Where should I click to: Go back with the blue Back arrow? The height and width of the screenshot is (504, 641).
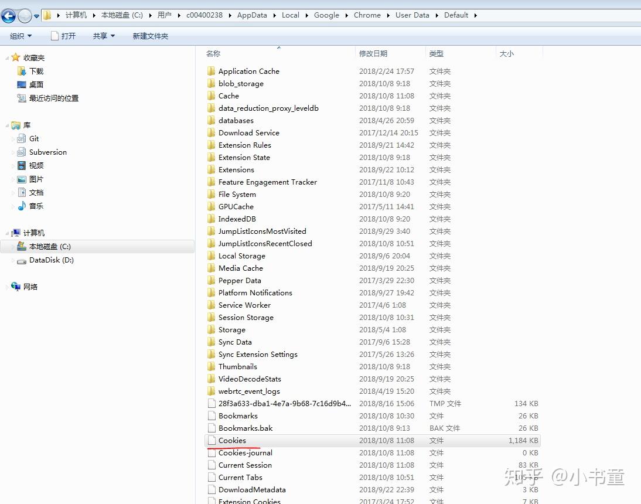(8, 16)
